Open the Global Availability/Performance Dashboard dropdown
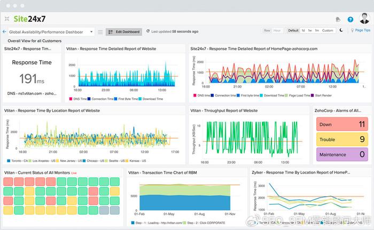The width and height of the screenshot is (374, 230). pos(51,32)
